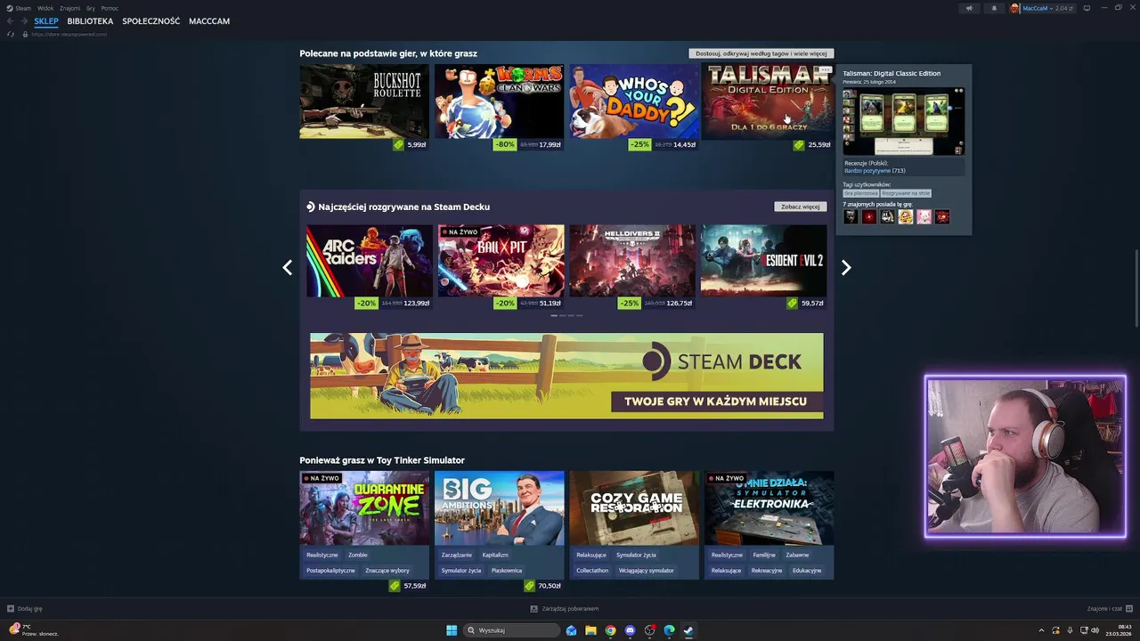Viewport: 1140px width, 641px height.
Task: Go back with the back arrow
Action: tap(11, 21)
